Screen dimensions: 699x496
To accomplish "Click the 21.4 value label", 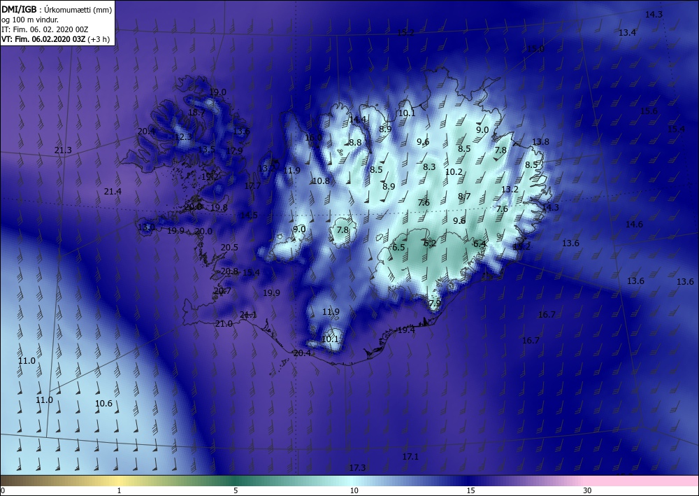I will pos(113,192).
